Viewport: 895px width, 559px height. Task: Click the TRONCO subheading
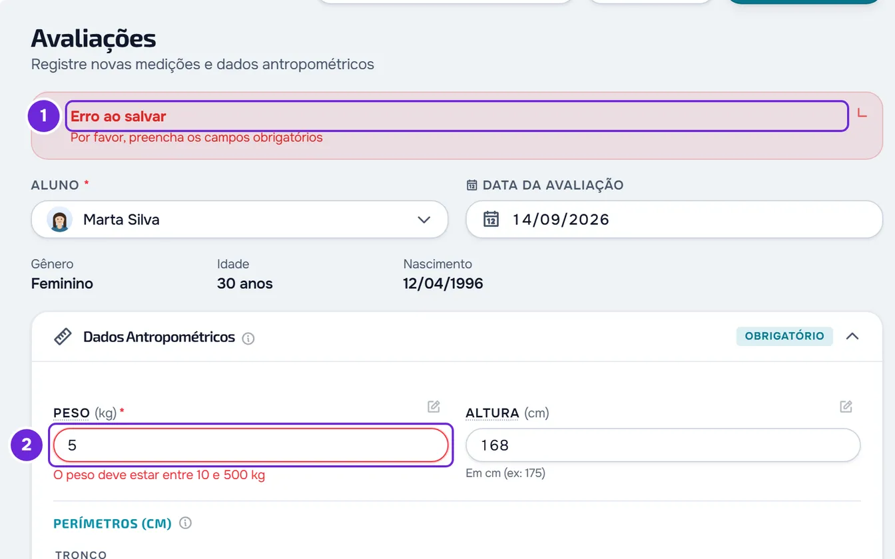coord(81,555)
